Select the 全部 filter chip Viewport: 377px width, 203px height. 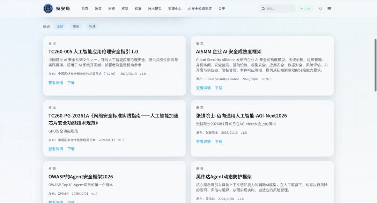[x=60, y=26]
